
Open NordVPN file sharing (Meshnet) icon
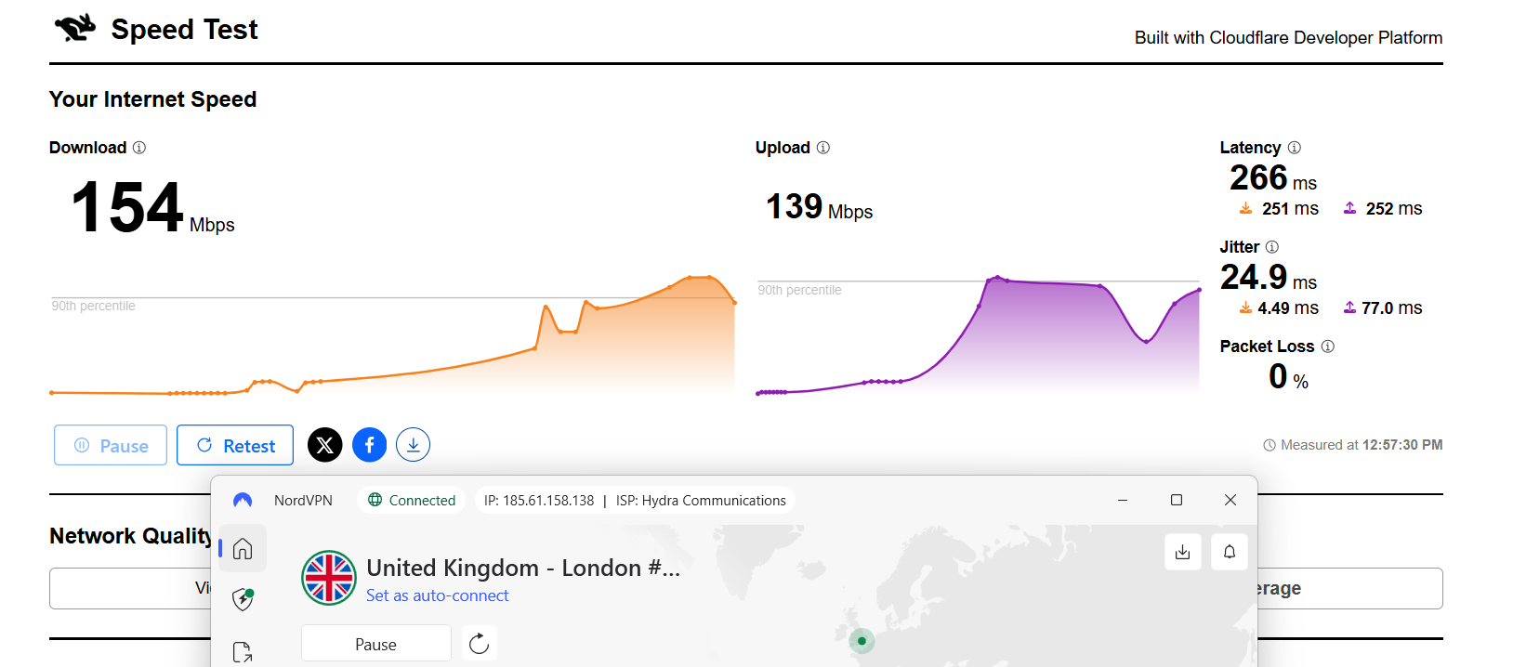tap(243, 651)
